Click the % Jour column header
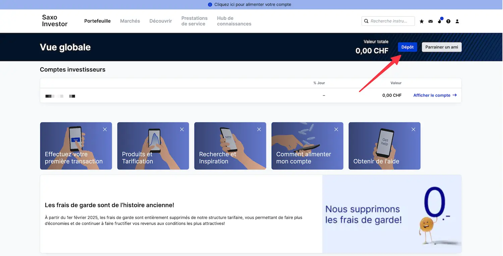 [x=319, y=83]
